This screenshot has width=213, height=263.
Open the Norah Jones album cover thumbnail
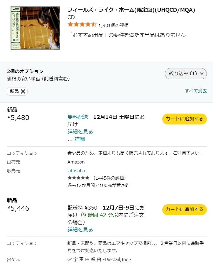pyautogui.click(x=35, y=28)
